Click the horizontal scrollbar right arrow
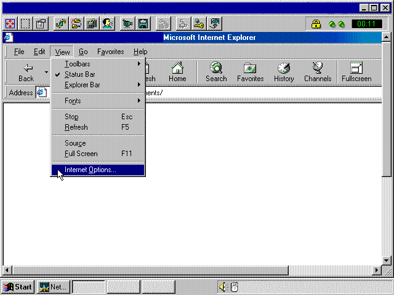This screenshot has width=394, height=295. tap(377, 270)
